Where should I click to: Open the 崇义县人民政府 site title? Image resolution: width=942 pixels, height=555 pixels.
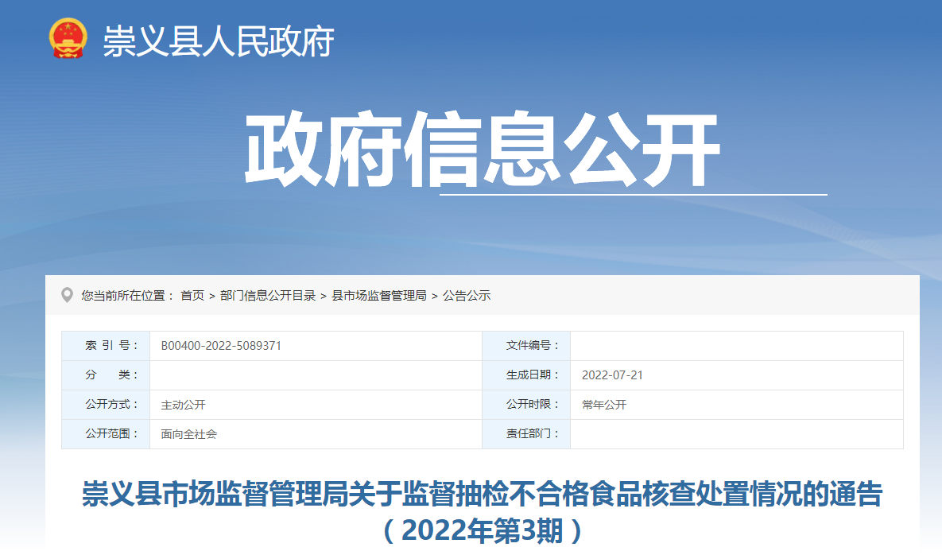218,41
